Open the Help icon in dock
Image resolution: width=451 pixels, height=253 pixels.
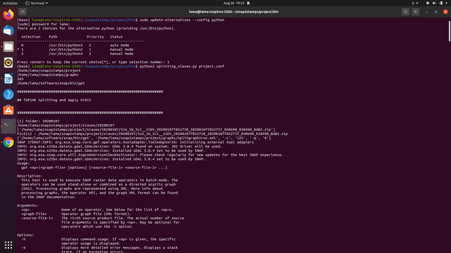click(x=8, y=95)
